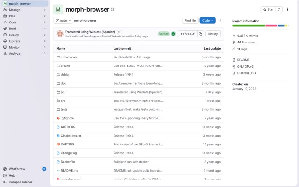Click the Plan calendar icon
Screen dimensions: 299x187
point(5,16)
